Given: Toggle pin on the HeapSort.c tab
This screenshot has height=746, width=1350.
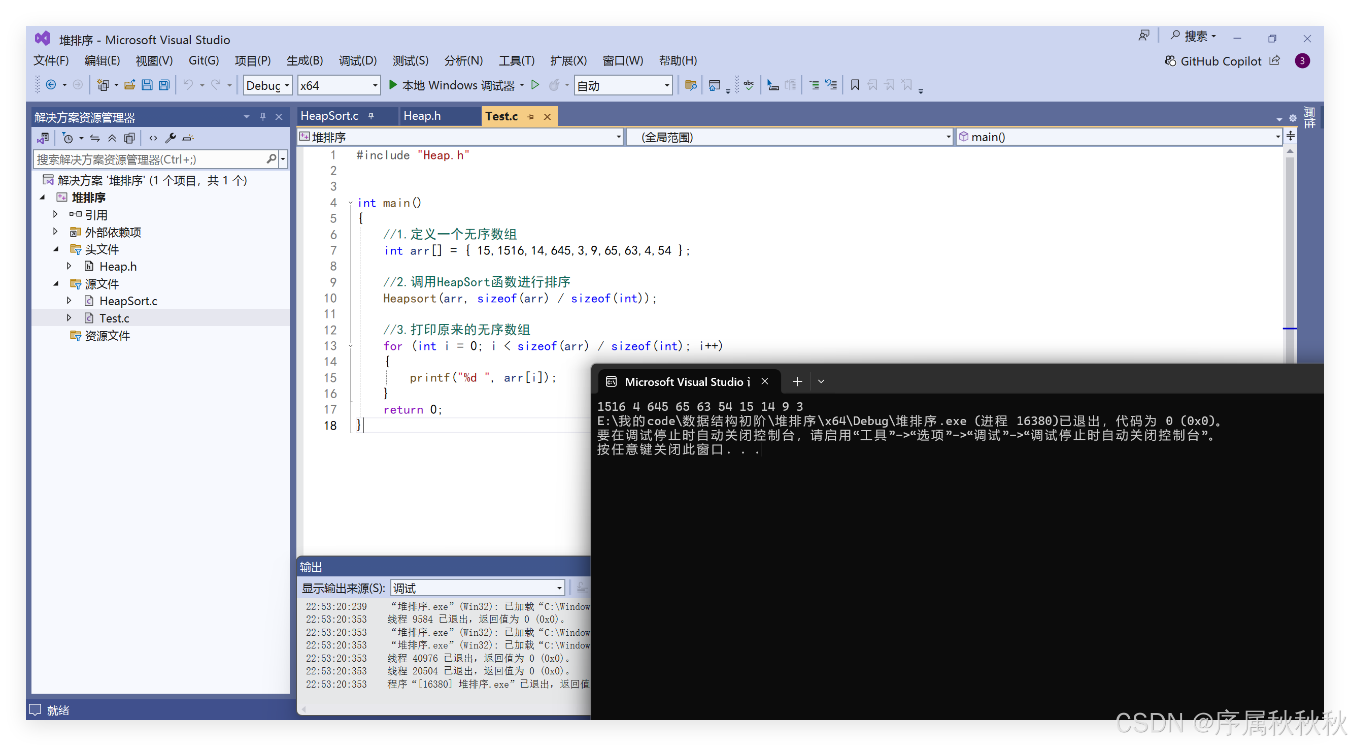Looking at the screenshot, I should tap(371, 116).
